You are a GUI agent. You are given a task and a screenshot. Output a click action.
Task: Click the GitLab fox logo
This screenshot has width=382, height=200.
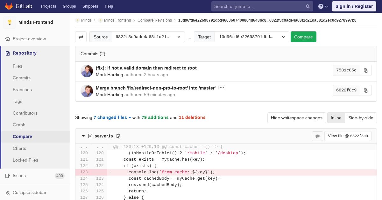[x=9, y=6]
